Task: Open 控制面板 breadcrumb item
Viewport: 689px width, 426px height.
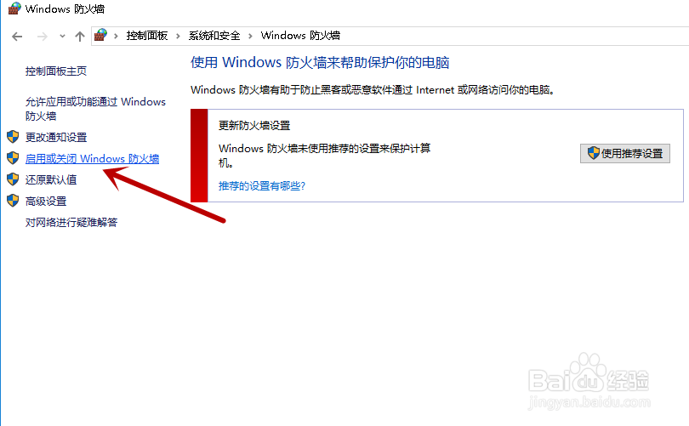Action: click(147, 36)
